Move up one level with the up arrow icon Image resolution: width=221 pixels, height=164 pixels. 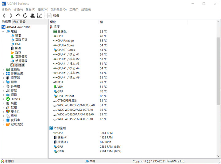[x=18, y=15]
